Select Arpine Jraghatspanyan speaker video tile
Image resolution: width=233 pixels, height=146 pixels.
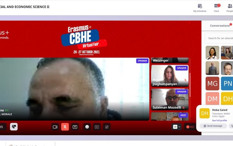click(x=170, y=76)
